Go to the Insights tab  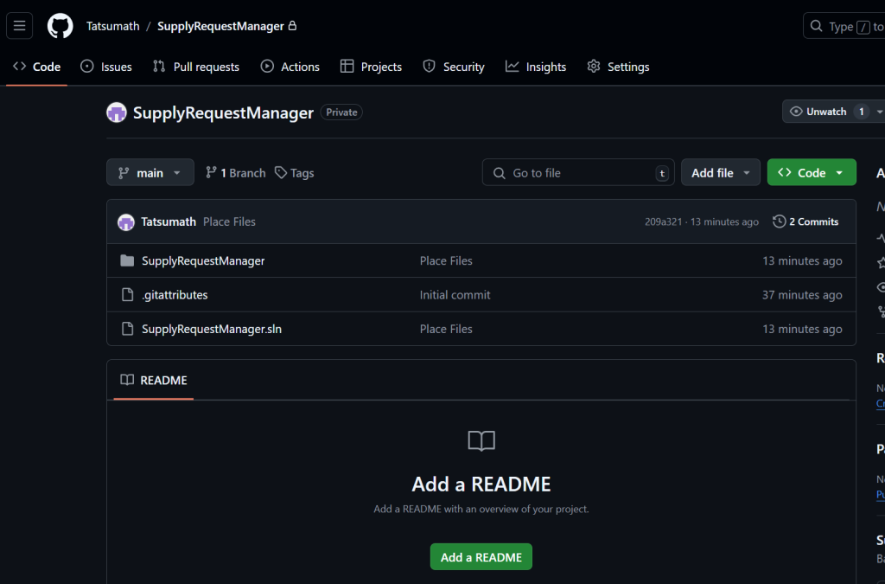tap(536, 67)
